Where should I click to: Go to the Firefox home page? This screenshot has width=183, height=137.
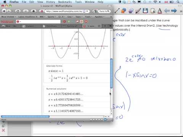pos(34,11)
